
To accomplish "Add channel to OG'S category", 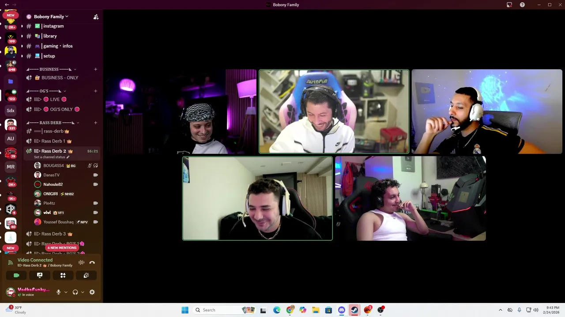I will pos(95,91).
